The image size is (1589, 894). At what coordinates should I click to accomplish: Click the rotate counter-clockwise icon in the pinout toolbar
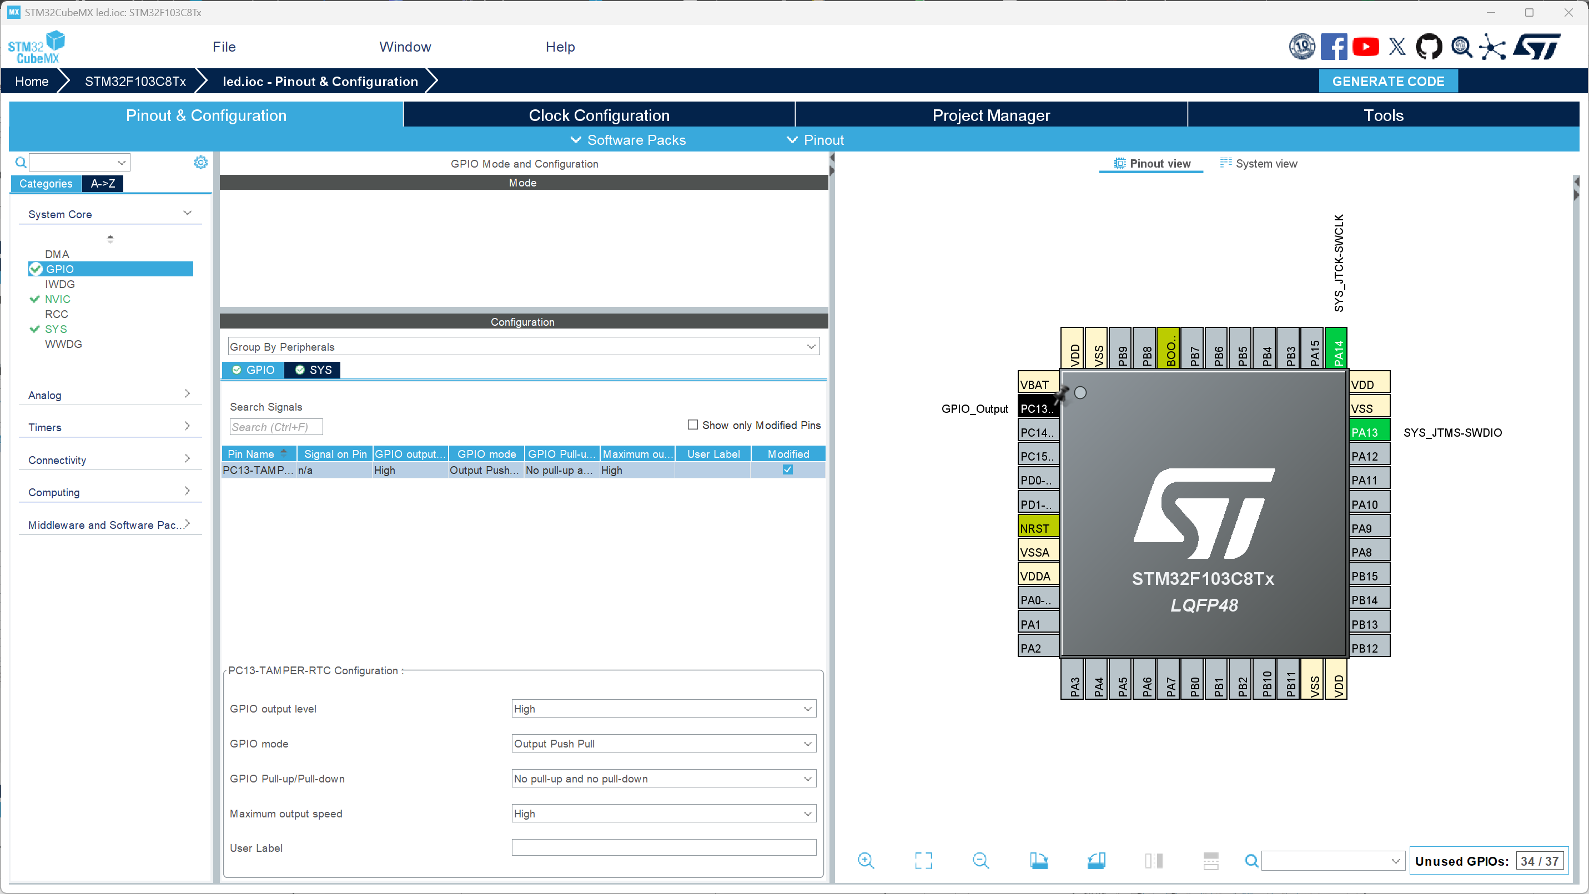coord(1096,861)
